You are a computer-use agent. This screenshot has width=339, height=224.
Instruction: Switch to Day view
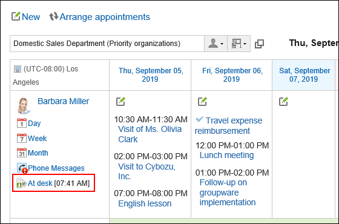[34, 124]
